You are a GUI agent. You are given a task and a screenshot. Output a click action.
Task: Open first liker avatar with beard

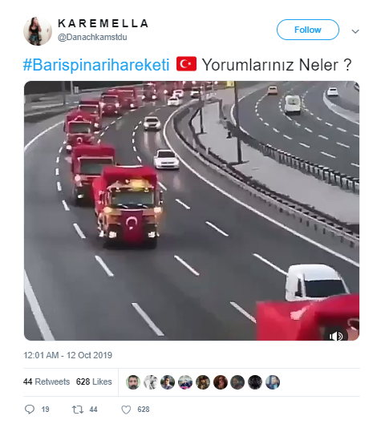133,382
